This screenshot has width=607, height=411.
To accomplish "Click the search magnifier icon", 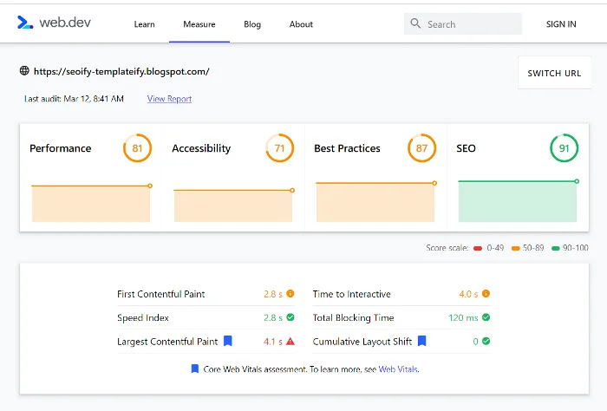I will pos(415,24).
